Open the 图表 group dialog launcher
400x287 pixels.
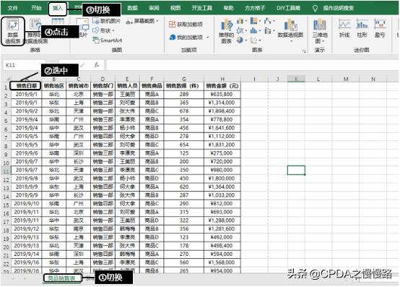(304, 51)
